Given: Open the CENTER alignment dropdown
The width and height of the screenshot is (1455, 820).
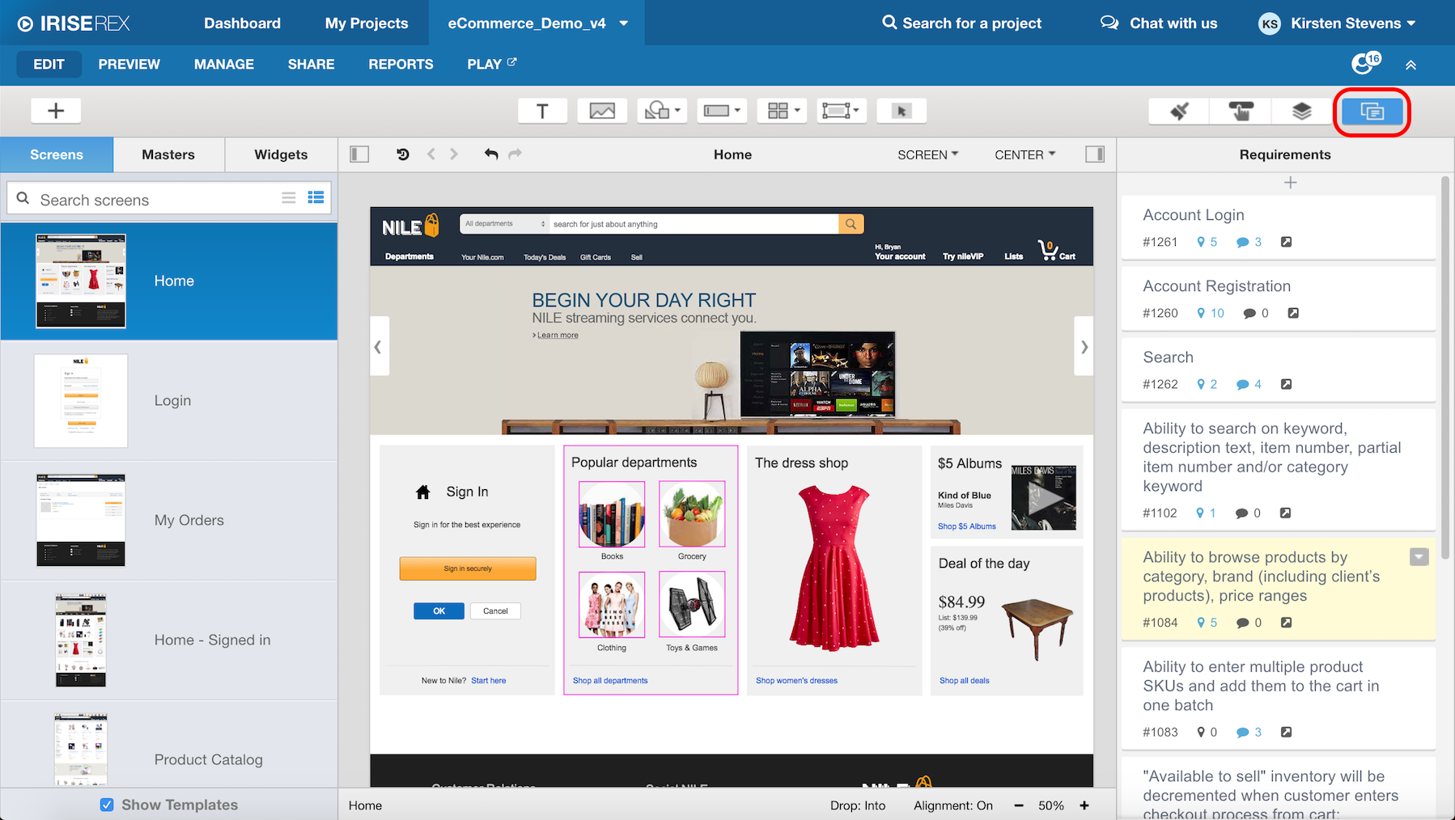Looking at the screenshot, I should pos(1024,154).
